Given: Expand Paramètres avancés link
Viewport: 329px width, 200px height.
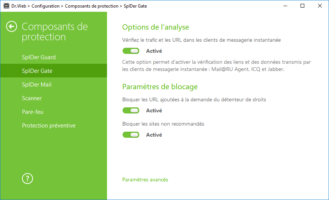Looking at the screenshot, I should click(145, 180).
